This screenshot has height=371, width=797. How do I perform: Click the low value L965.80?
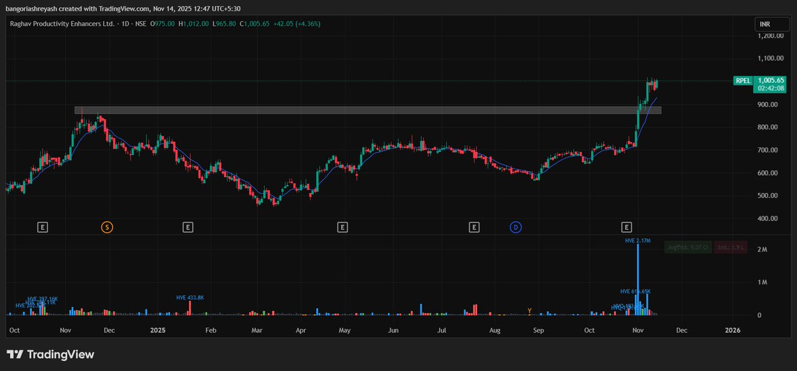[x=226, y=24]
